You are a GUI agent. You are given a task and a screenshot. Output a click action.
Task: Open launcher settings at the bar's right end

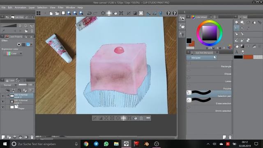[148, 118]
